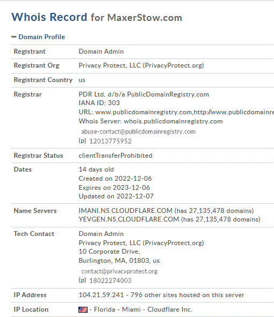Viewport: 274px width, 317px height.
Task: Click the tech contact phone 18022274003
Action: click(110, 281)
